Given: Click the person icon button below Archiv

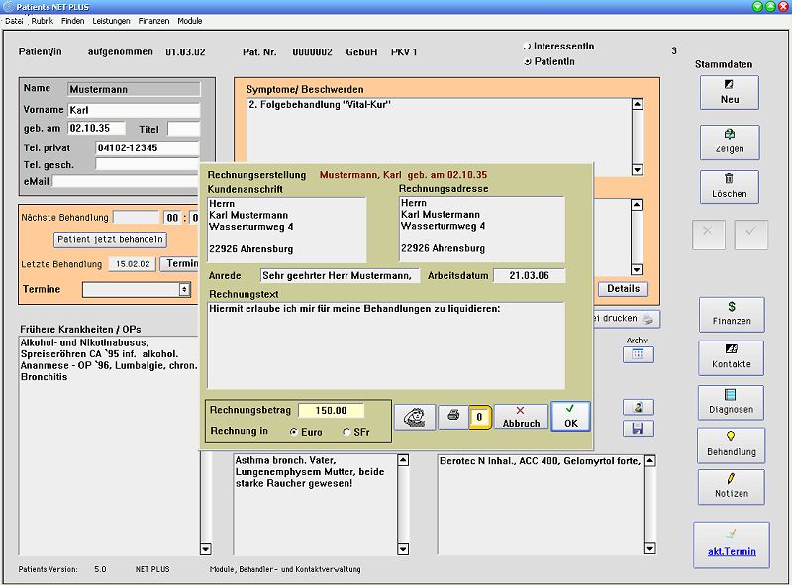Looking at the screenshot, I should [x=638, y=407].
